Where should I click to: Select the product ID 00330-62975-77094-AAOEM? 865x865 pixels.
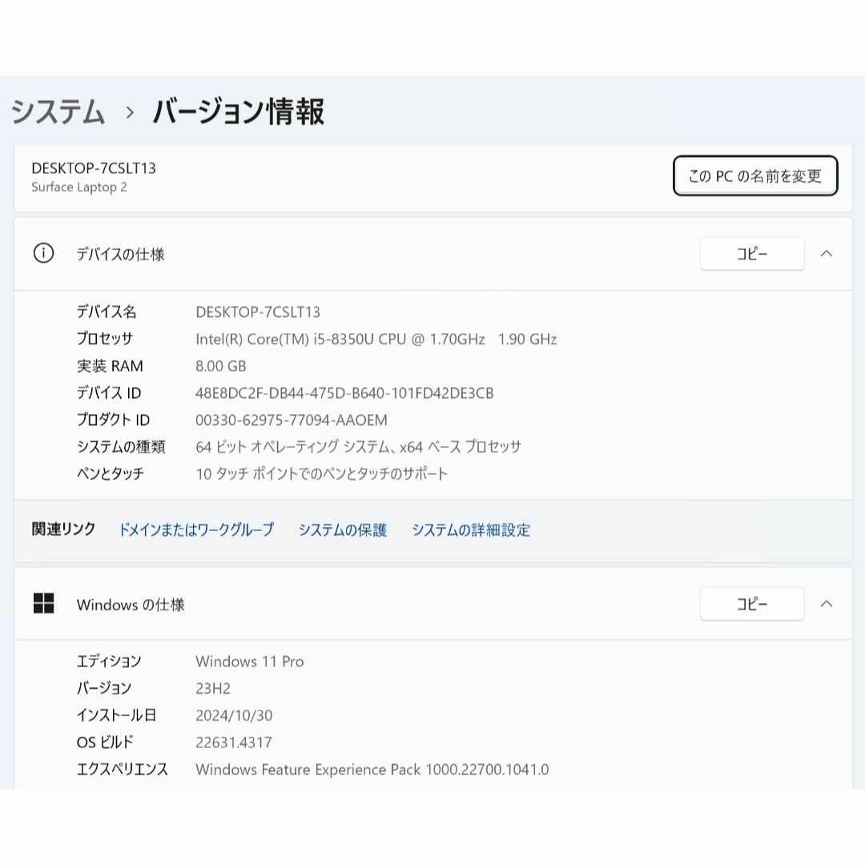pos(292,420)
